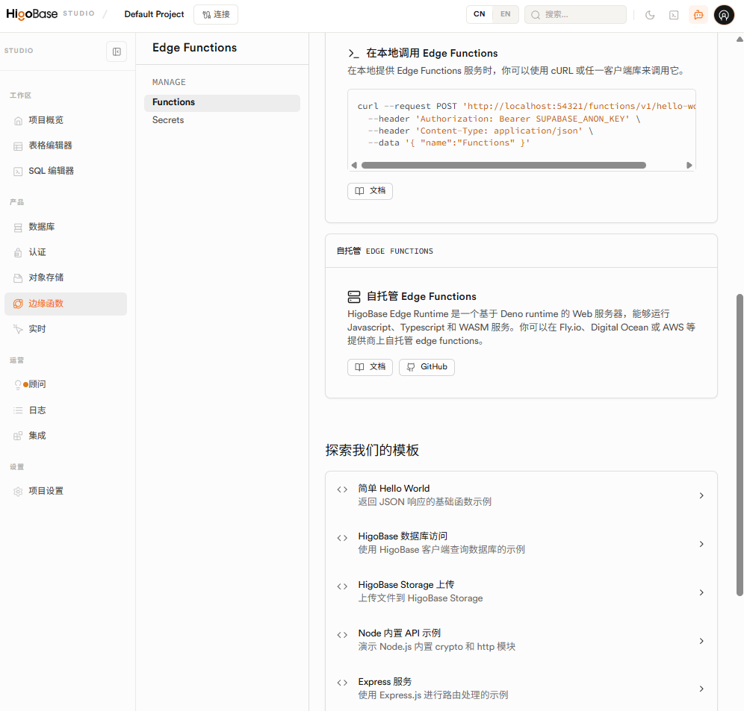Image resolution: width=744 pixels, height=711 pixels.
Task: Click code icon beside 简单 Hello World
Action: point(342,489)
